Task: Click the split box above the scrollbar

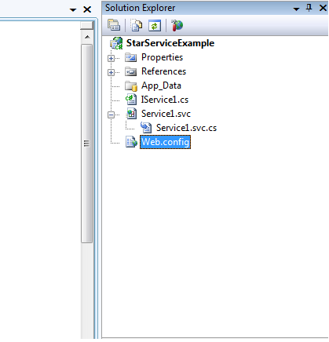Action: (x=87, y=25)
